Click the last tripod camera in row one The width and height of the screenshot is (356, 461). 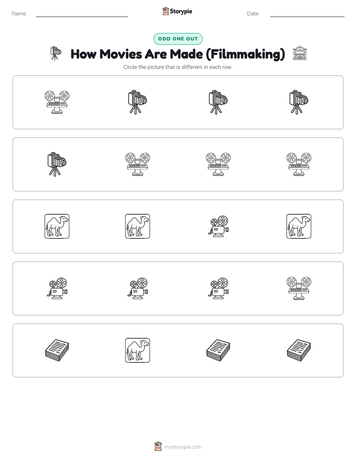pyautogui.click(x=299, y=102)
